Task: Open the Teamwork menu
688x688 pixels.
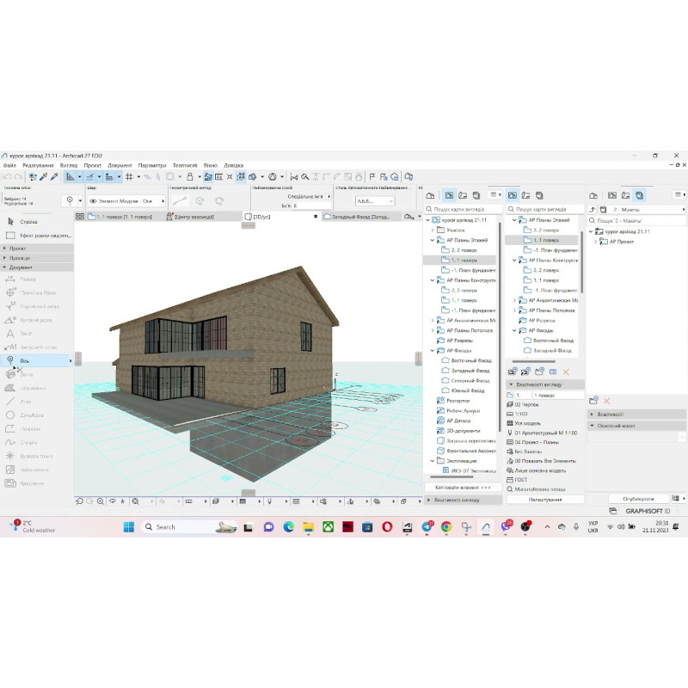Action: point(185,165)
